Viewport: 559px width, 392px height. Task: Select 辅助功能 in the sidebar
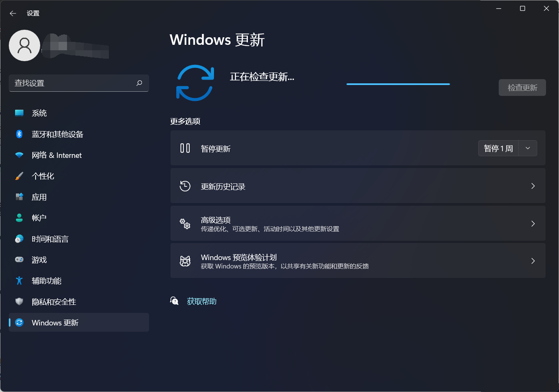coord(79,281)
